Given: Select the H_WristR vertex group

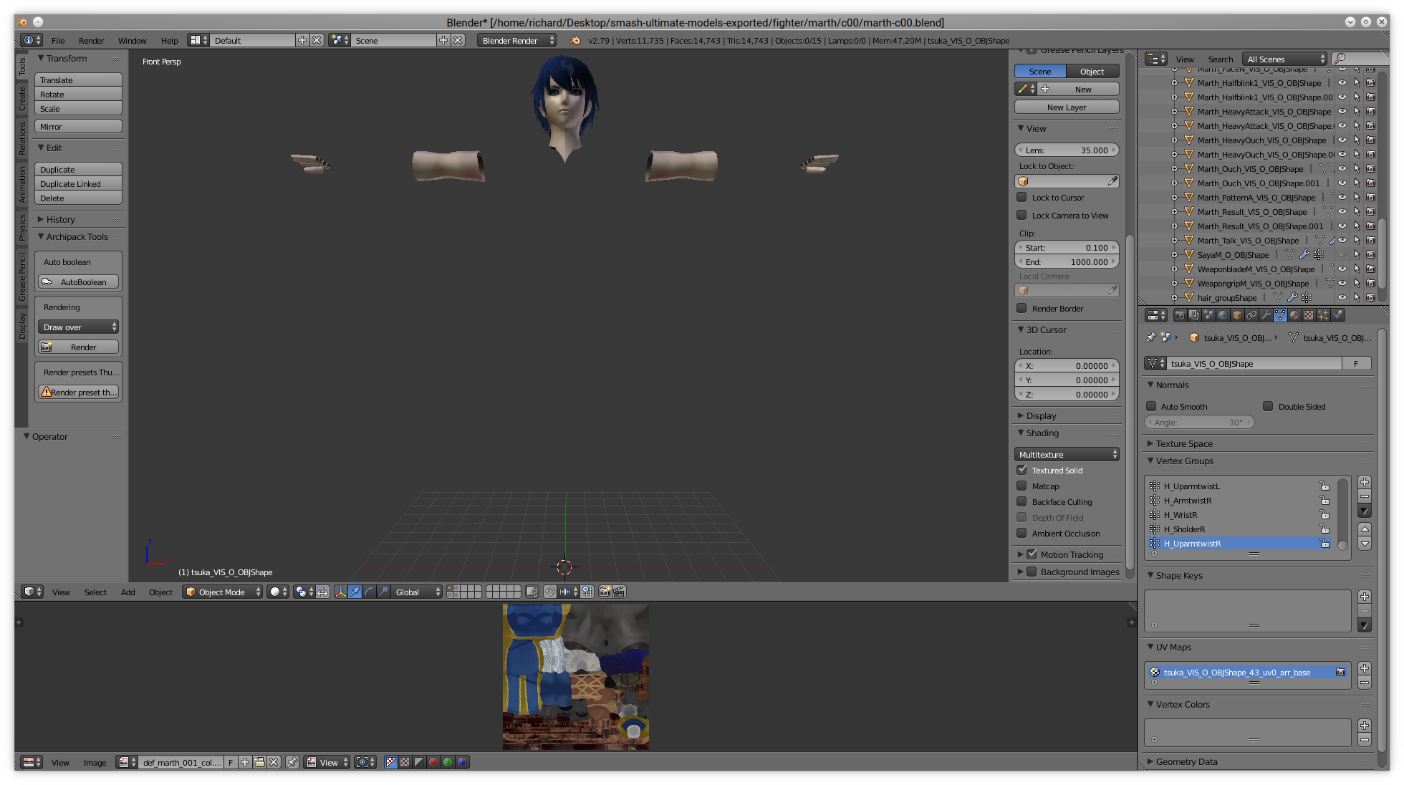Looking at the screenshot, I should tap(1239, 514).
